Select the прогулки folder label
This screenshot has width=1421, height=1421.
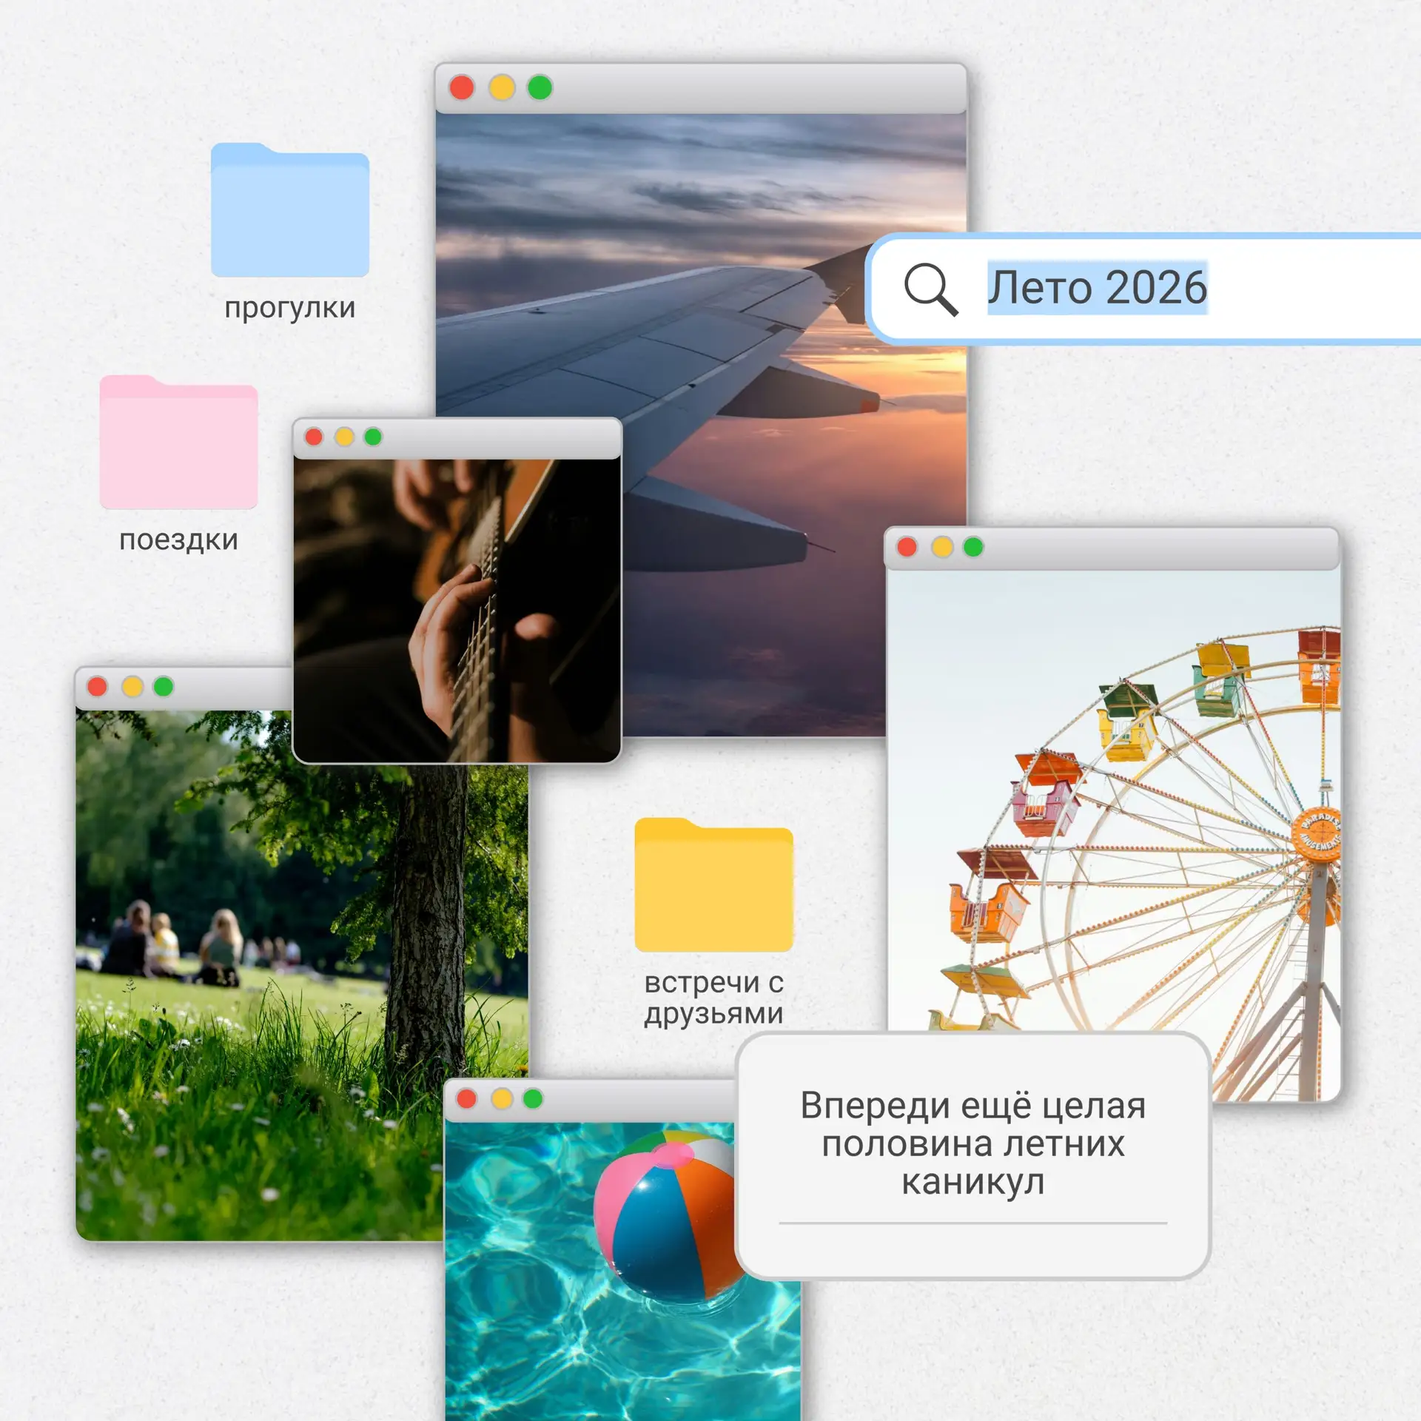click(289, 308)
